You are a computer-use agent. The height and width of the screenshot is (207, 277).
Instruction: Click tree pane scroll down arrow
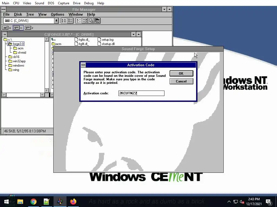click(x=47, y=91)
